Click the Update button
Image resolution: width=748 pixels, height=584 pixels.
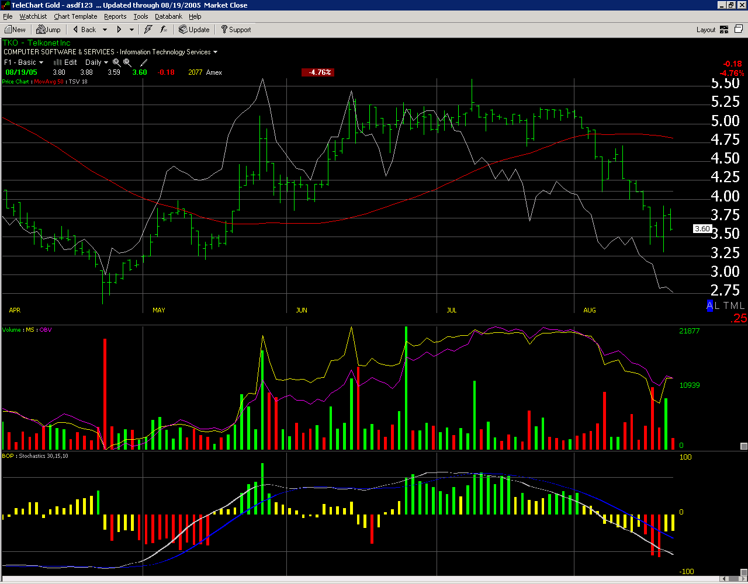tap(194, 29)
